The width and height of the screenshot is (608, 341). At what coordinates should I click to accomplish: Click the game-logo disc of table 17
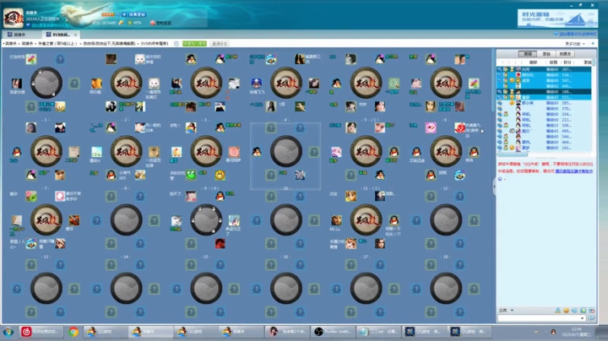coord(366,219)
